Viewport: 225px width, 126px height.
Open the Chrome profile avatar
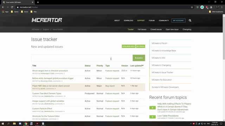(218, 7)
